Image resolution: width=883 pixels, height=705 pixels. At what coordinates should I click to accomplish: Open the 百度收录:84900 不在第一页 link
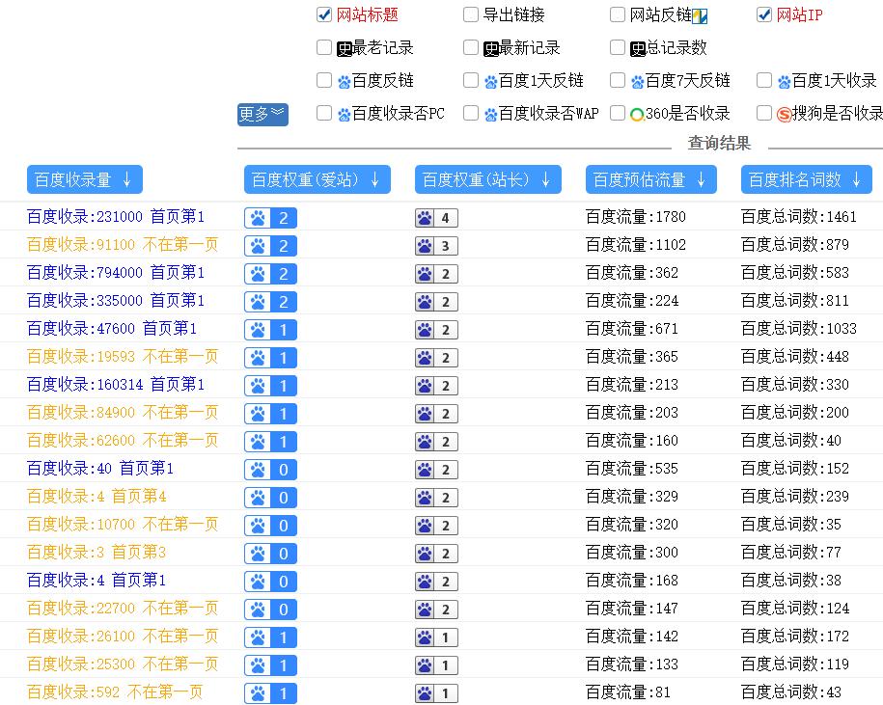[x=123, y=413]
